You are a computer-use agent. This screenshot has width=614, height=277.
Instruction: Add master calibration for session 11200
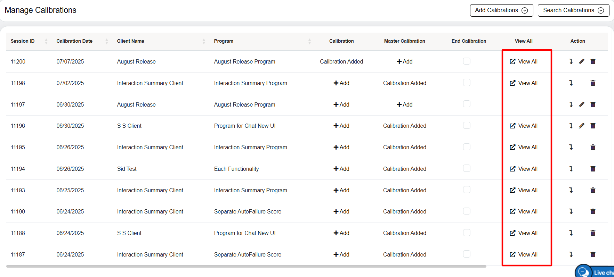point(405,61)
